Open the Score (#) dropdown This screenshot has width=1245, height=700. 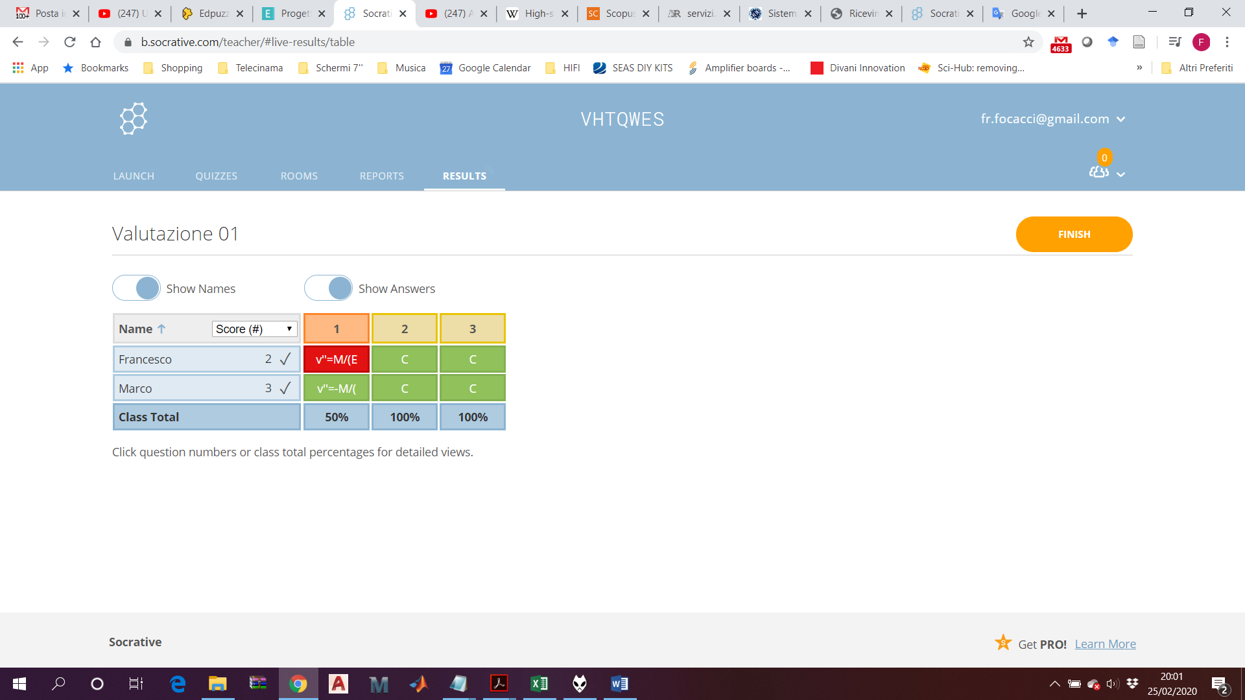pyautogui.click(x=254, y=329)
